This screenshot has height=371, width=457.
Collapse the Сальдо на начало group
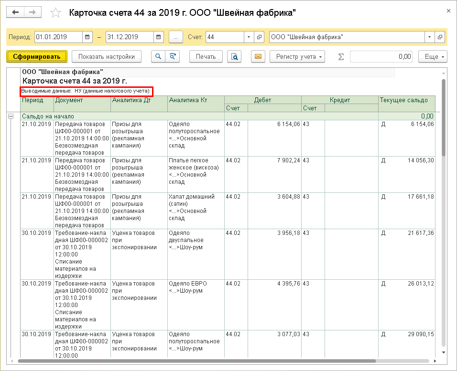coord(11,116)
